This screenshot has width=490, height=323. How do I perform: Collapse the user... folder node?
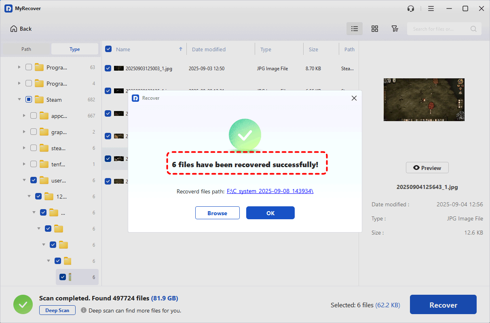(x=24, y=180)
